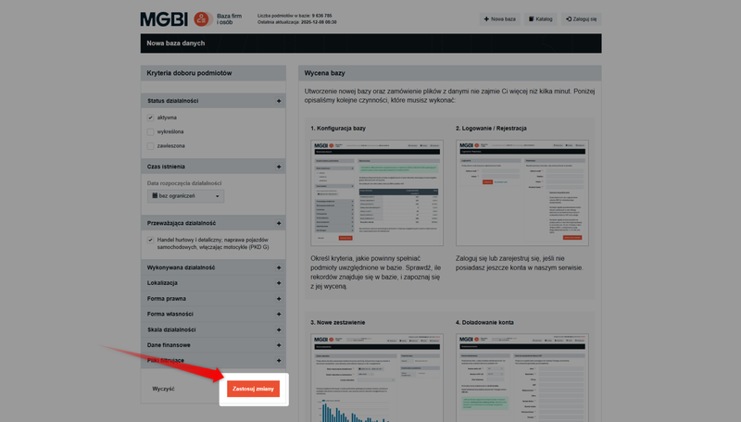Expand the Forma prawna criteria section

[278, 298]
